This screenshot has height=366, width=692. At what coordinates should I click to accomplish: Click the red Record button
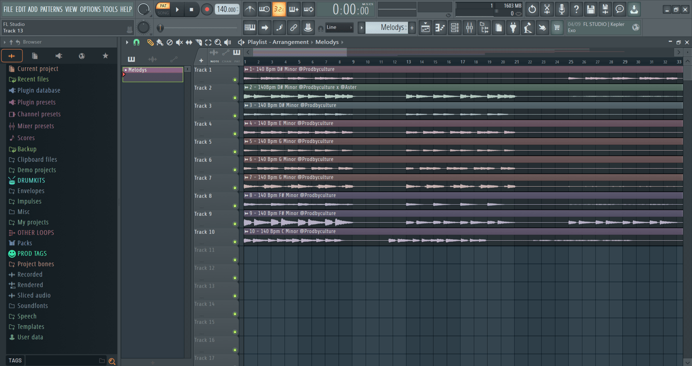[x=207, y=9]
